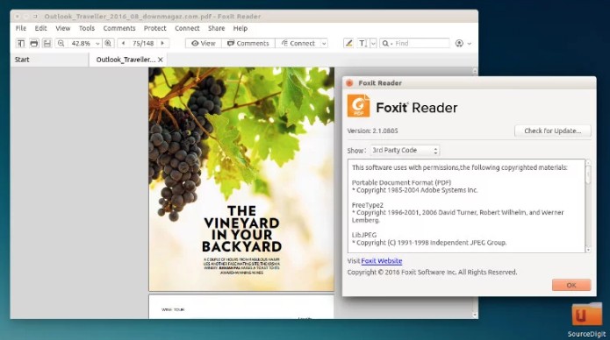The height and width of the screenshot is (340, 610).
Task: Go to the previous page arrow
Action: (x=124, y=43)
